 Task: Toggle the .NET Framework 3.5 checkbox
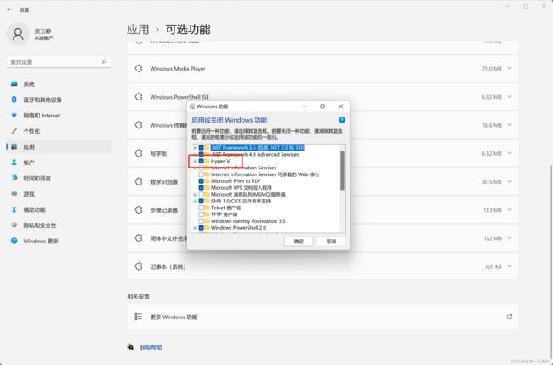201,148
